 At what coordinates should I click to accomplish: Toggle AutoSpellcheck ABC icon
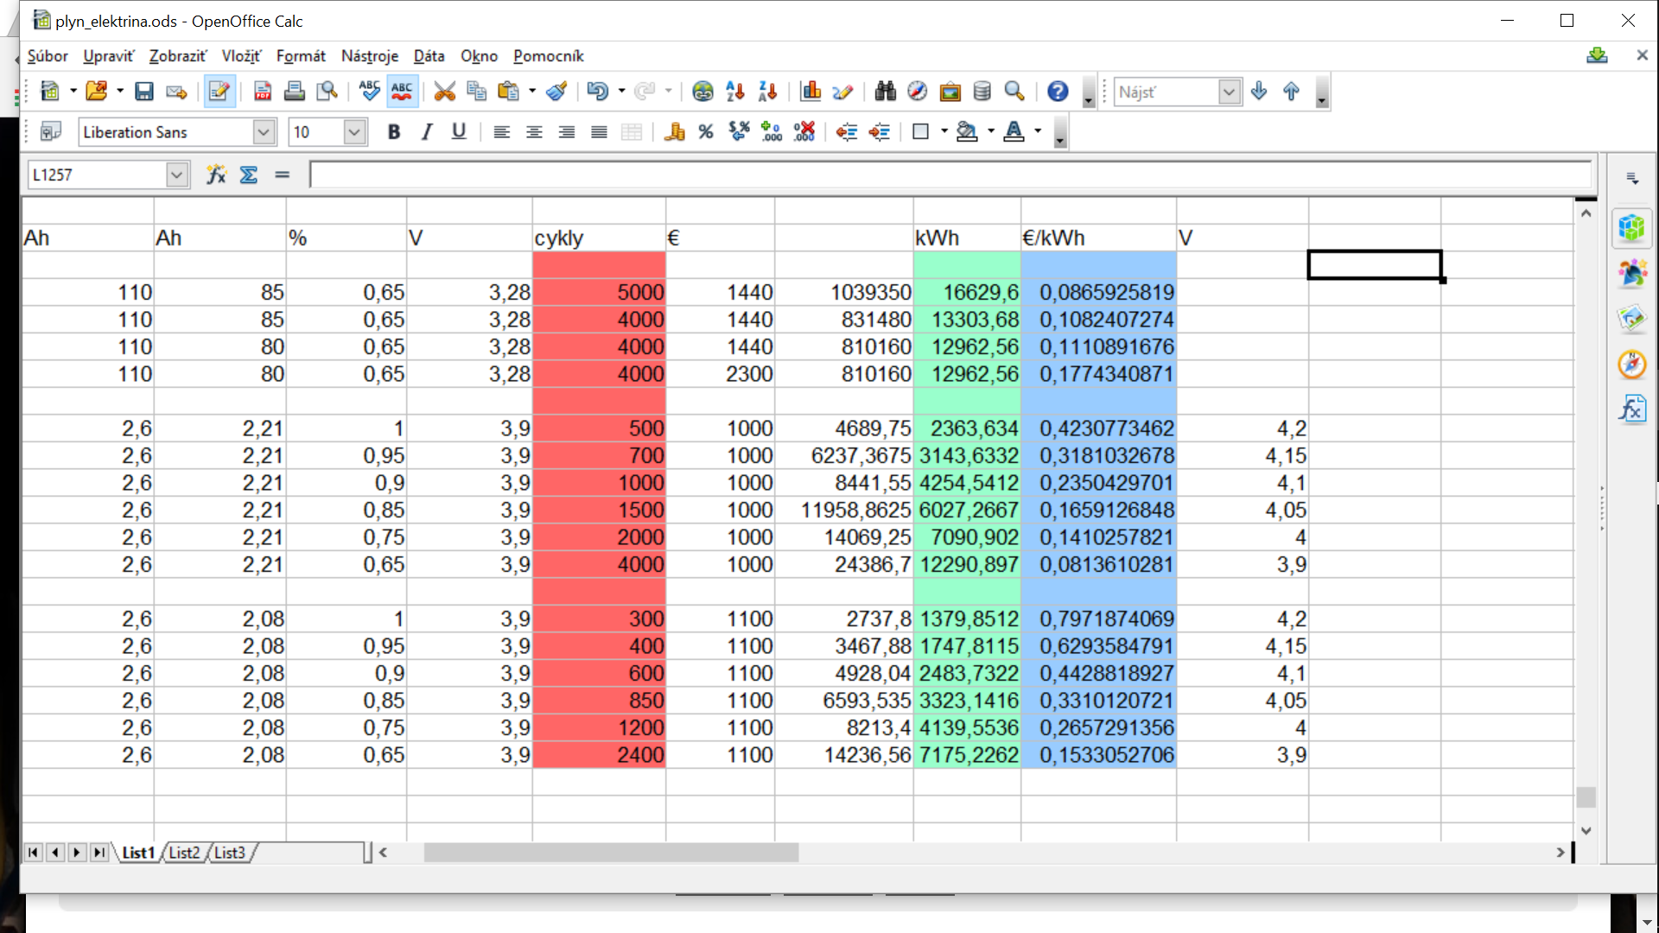[402, 92]
